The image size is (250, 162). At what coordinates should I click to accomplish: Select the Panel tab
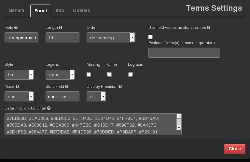[x=41, y=11]
